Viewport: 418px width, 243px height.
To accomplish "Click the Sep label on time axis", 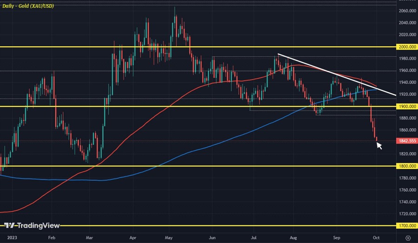I will click(x=337, y=238).
